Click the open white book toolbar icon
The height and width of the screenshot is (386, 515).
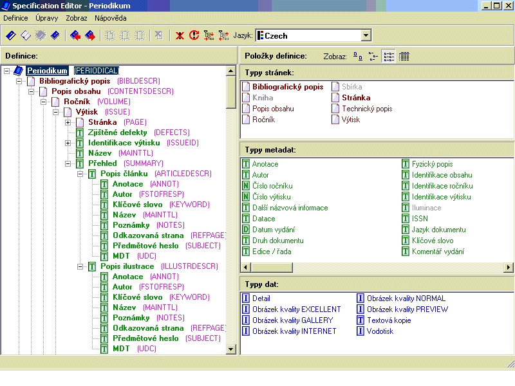click(26, 35)
